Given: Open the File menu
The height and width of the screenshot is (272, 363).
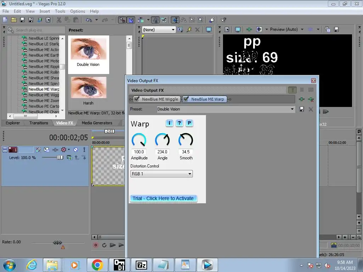Looking at the screenshot, I should pos(6,11).
